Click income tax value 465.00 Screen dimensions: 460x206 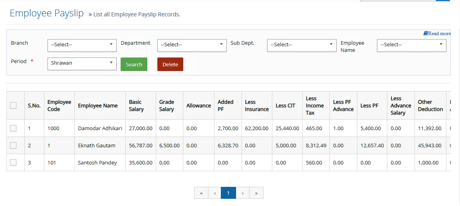pos(313,128)
